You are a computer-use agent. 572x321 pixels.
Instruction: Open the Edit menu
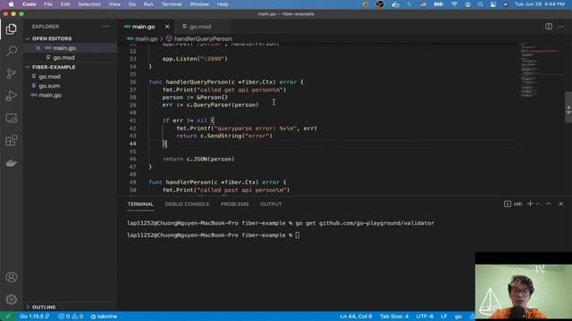pos(65,4)
